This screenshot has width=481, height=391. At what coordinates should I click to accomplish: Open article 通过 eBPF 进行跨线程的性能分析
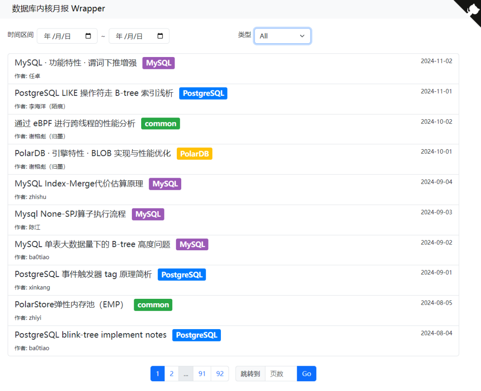75,124
